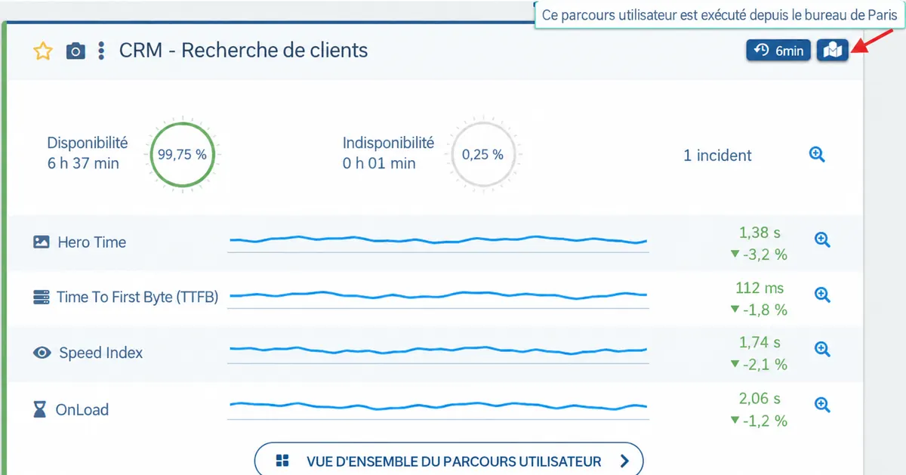
Task: Click Time To First Byte (TTFB) label
Action: point(137,298)
